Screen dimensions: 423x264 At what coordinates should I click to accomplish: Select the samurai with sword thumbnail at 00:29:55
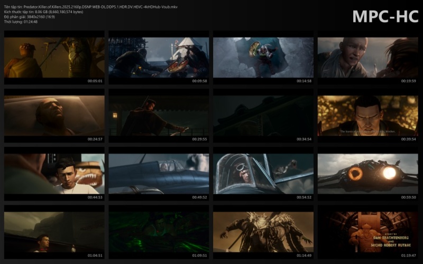159,116
